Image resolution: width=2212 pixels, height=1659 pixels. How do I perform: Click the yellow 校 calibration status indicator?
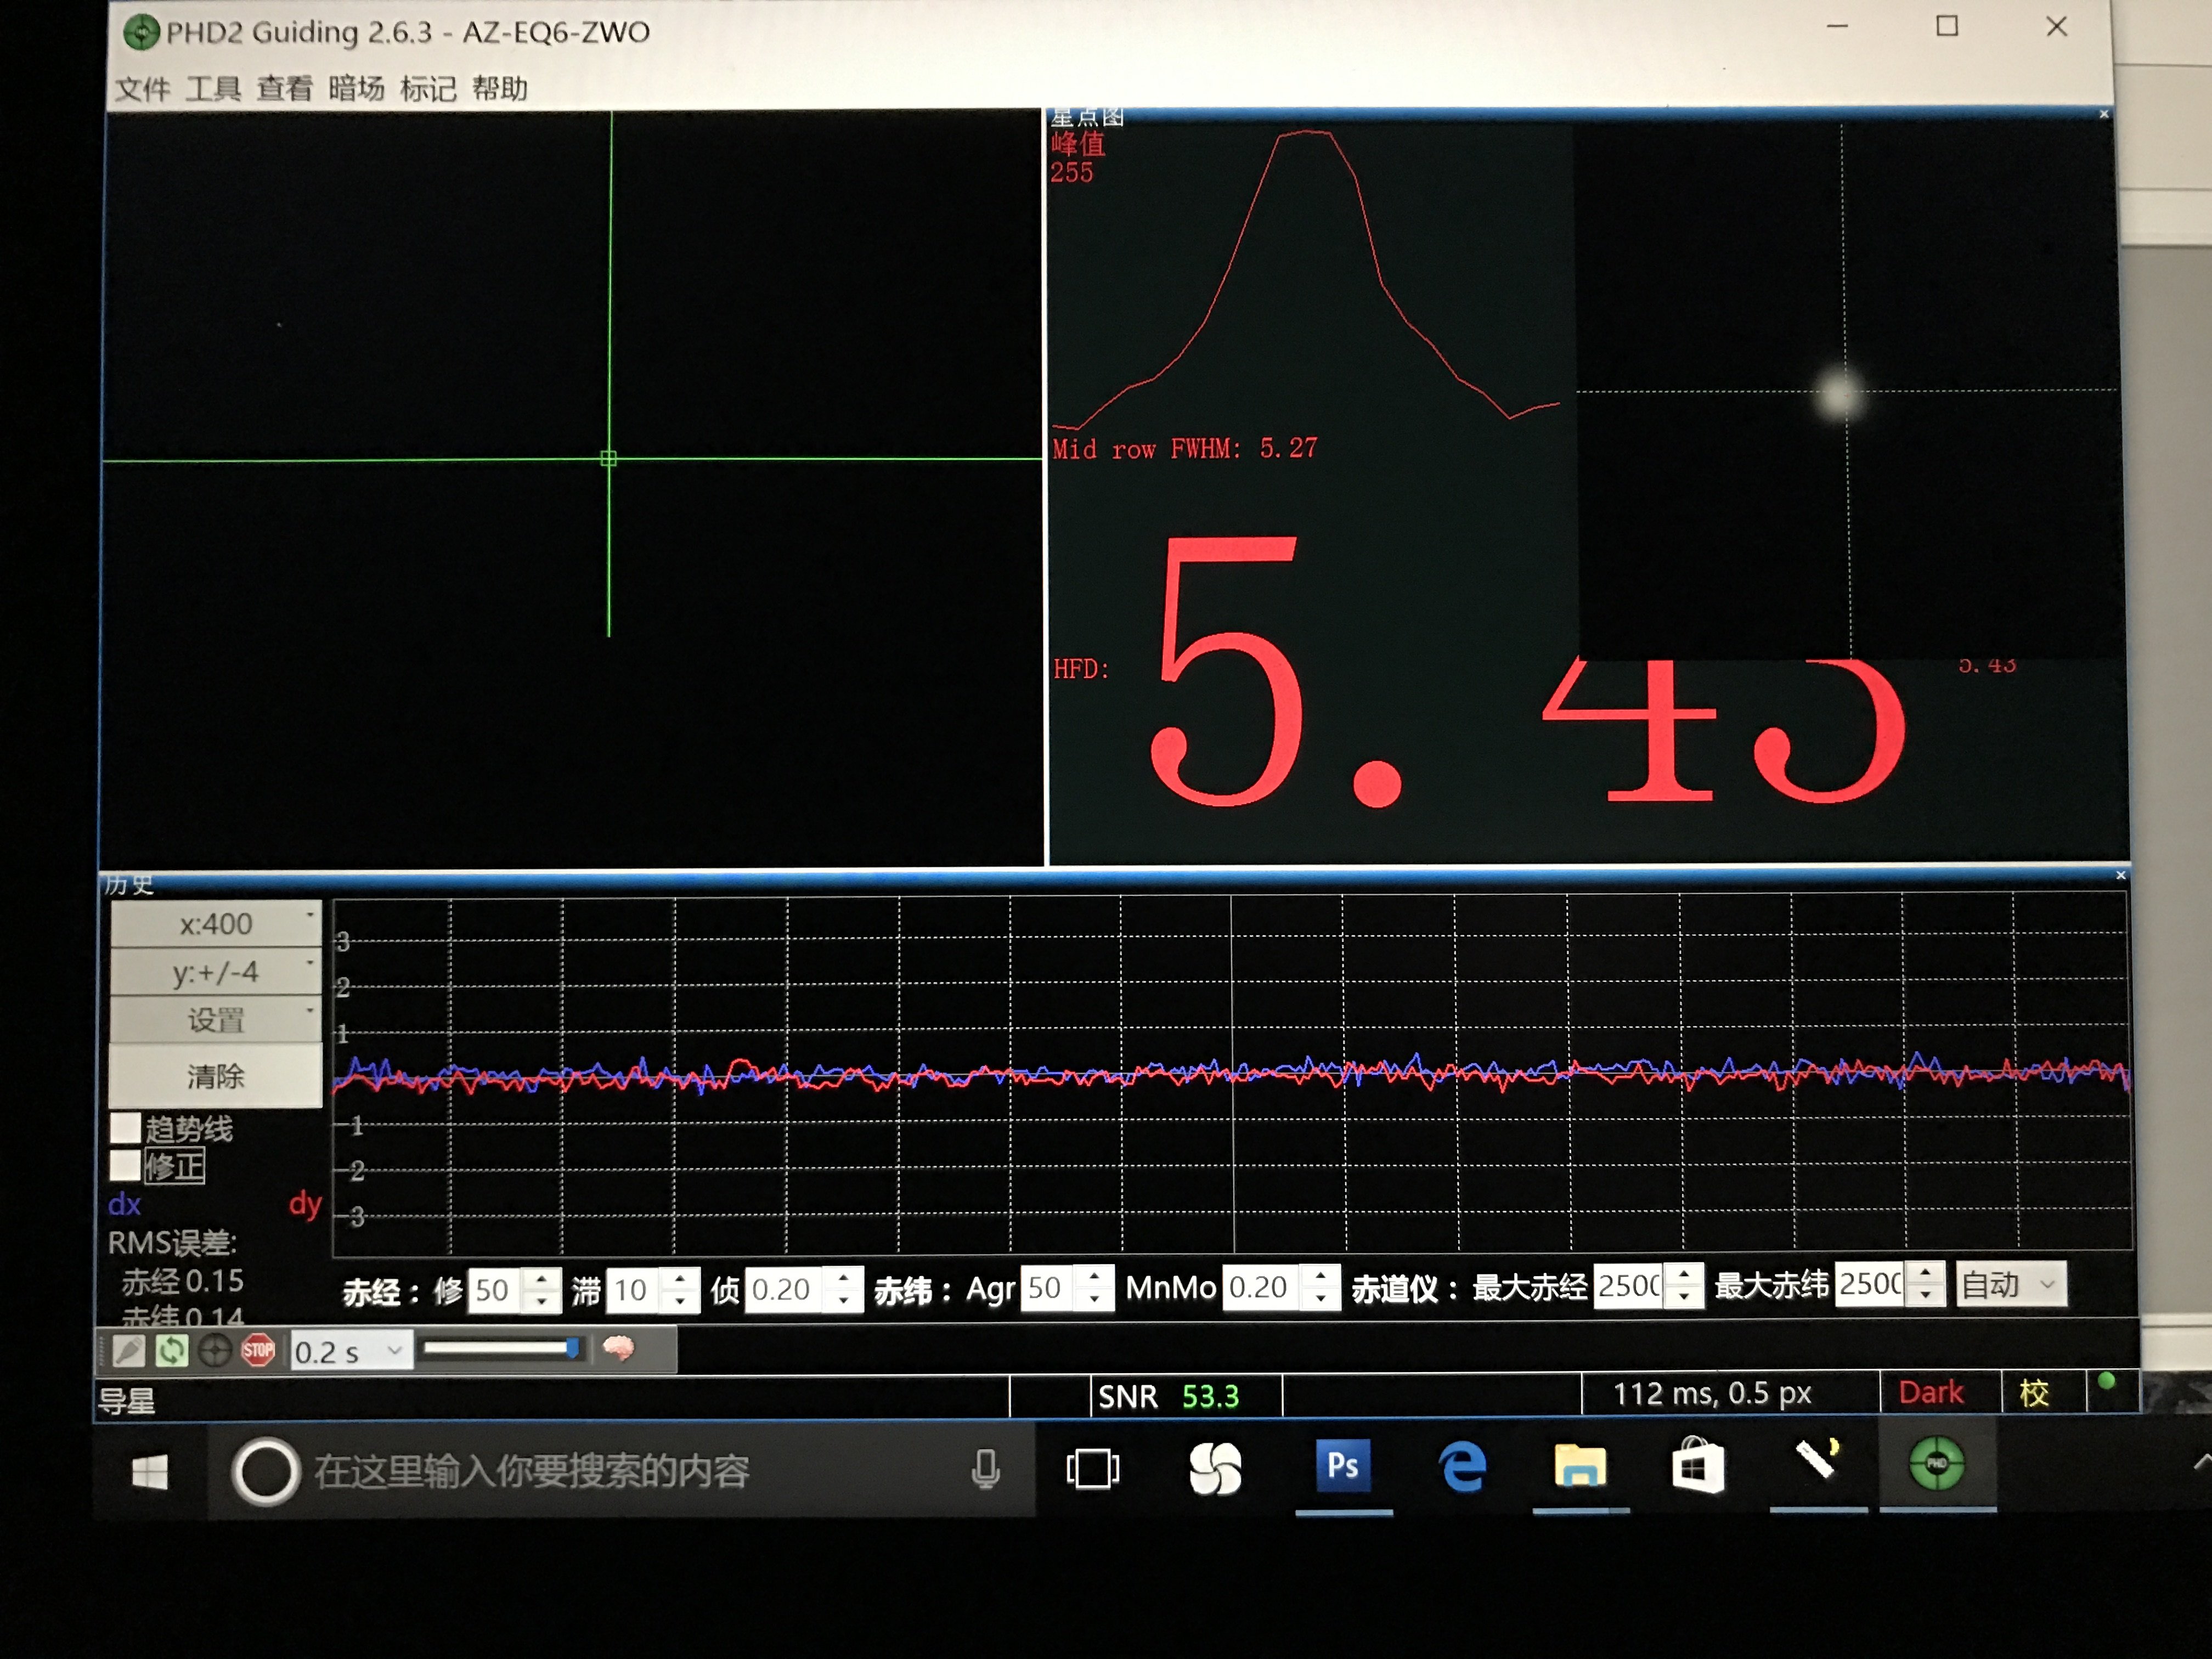[x=2034, y=1393]
